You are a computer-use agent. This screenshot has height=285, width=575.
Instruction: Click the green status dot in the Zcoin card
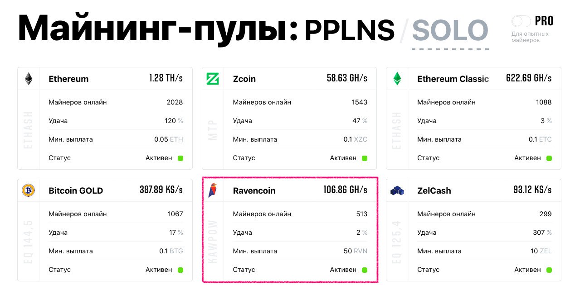(365, 158)
